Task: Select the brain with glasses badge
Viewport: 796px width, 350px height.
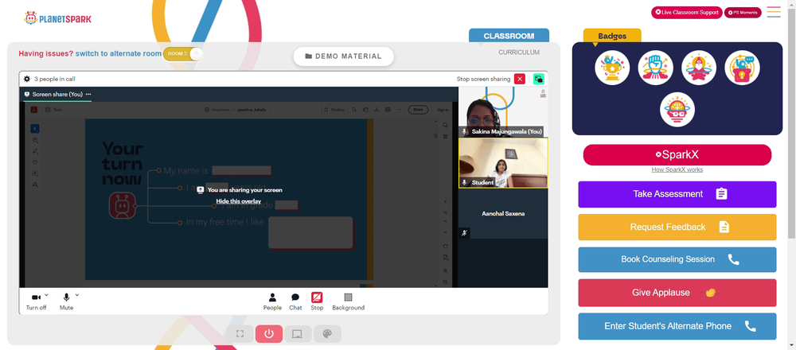Action: click(677, 110)
